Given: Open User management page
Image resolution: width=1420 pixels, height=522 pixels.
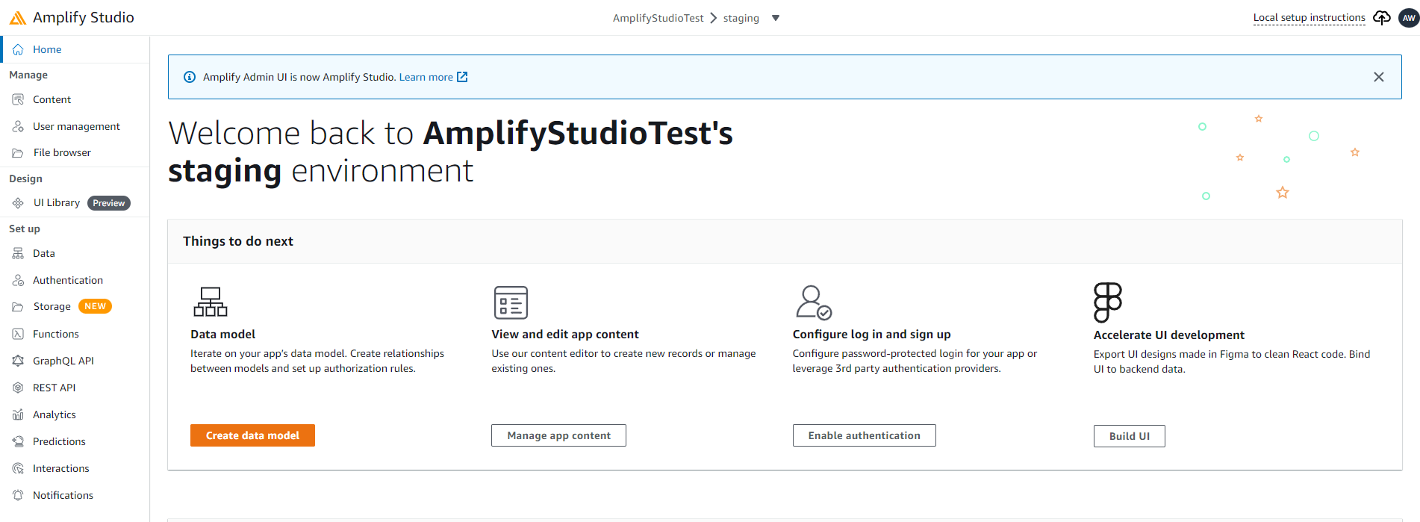Looking at the screenshot, I should (76, 126).
